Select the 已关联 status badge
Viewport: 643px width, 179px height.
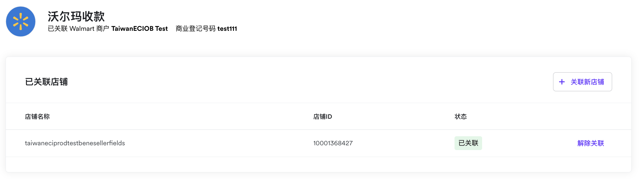point(468,143)
